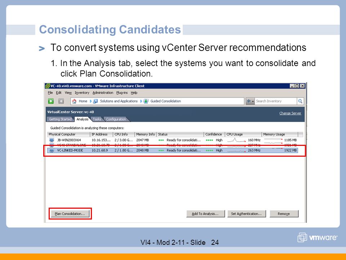Click the green back navigation arrow

click(x=51, y=101)
